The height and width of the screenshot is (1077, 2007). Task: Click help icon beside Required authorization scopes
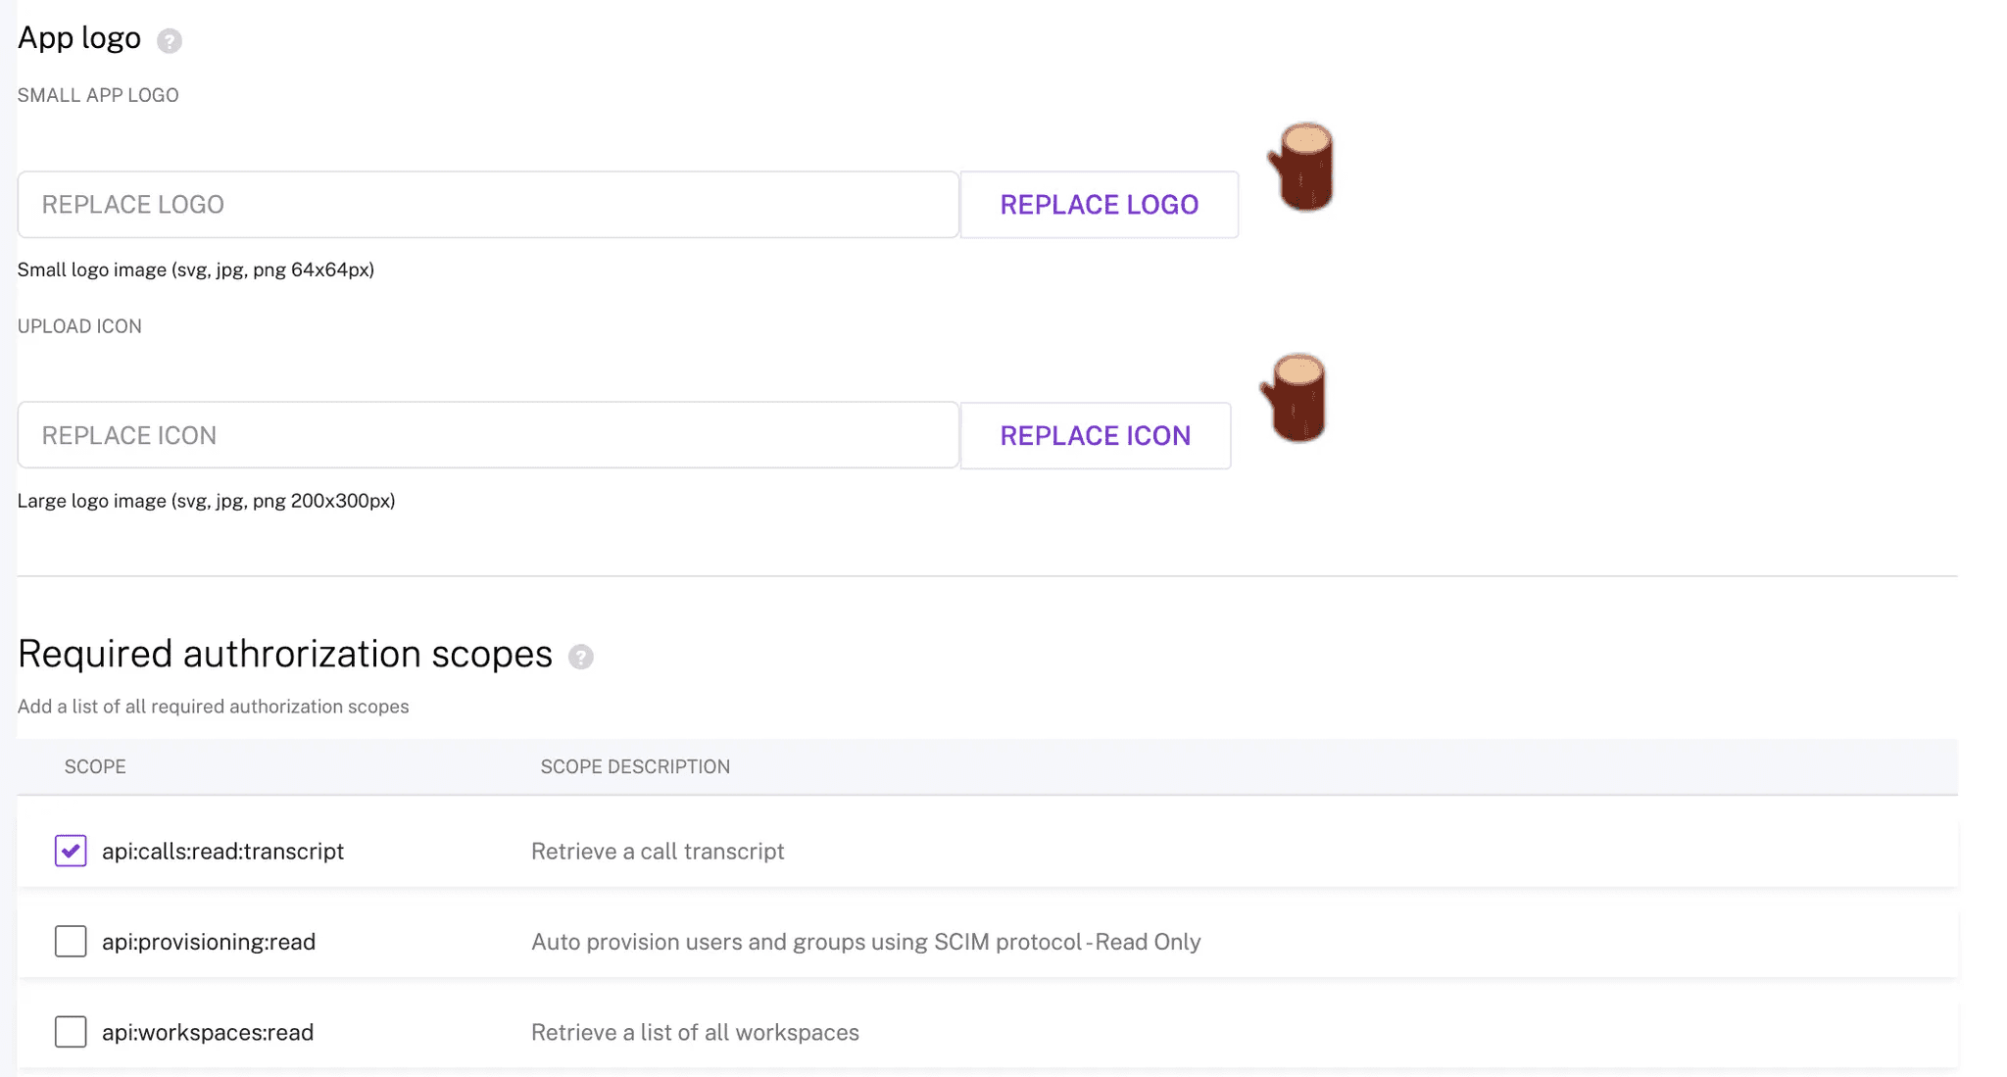tap(581, 657)
